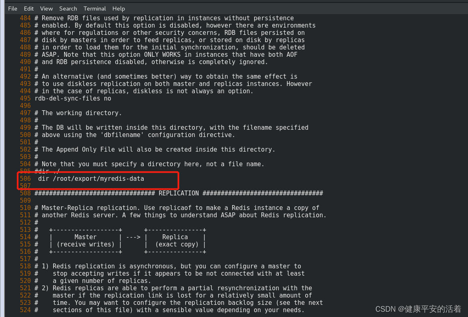Open the View menu
Viewport: 468px width, 317px height.
(x=46, y=9)
